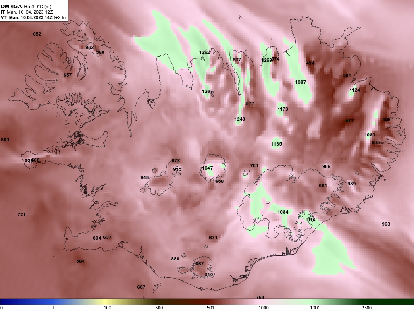Click the 932 height label in Westfjords
Image resolution: width=414 pixels, height=311 pixels.
(89, 47)
